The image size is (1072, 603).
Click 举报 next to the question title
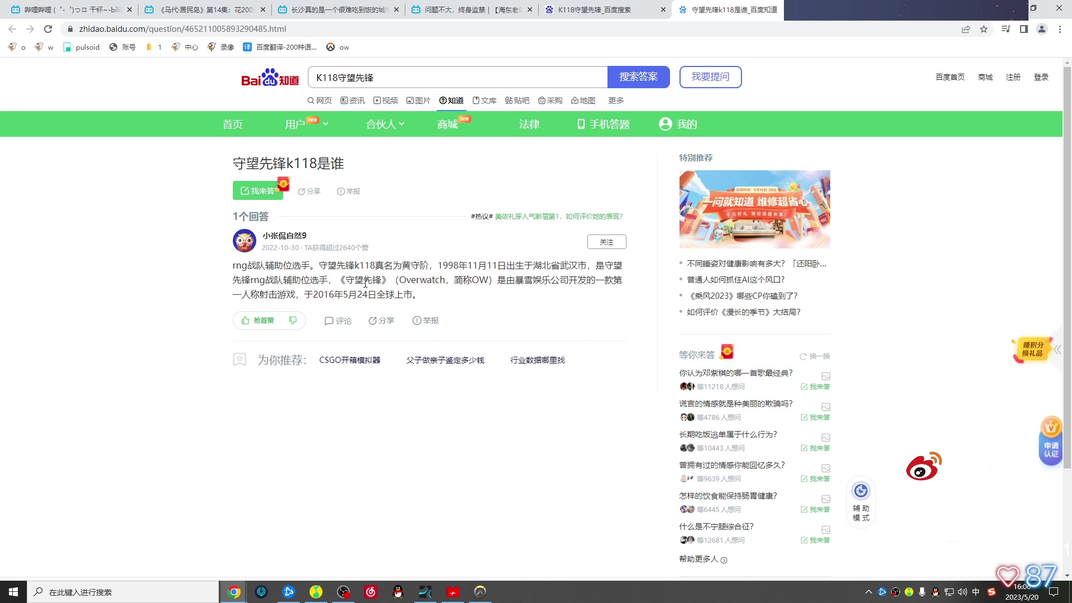349,192
